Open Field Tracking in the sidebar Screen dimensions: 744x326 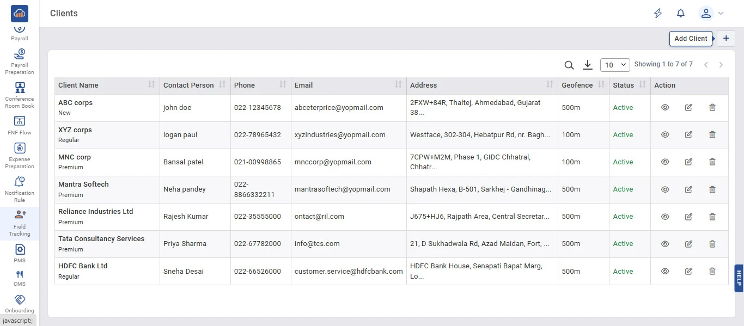pos(20,223)
